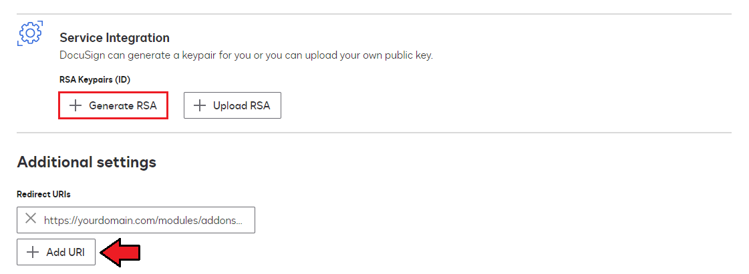
Task: Click the DocuSign keypair description text
Action: pyautogui.click(x=246, y=55)
